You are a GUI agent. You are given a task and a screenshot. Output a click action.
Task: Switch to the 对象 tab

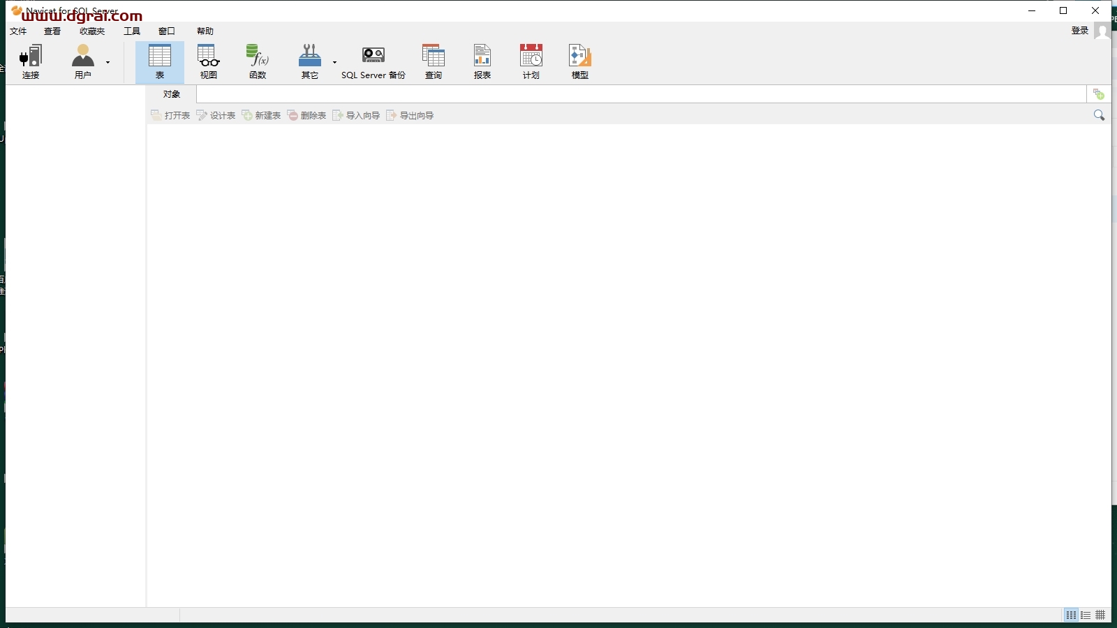point(172,94)
